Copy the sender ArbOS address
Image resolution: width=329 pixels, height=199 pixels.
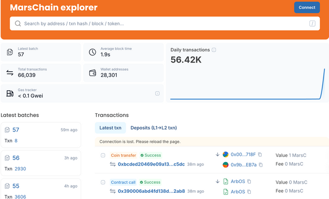(x=249, y=182)
